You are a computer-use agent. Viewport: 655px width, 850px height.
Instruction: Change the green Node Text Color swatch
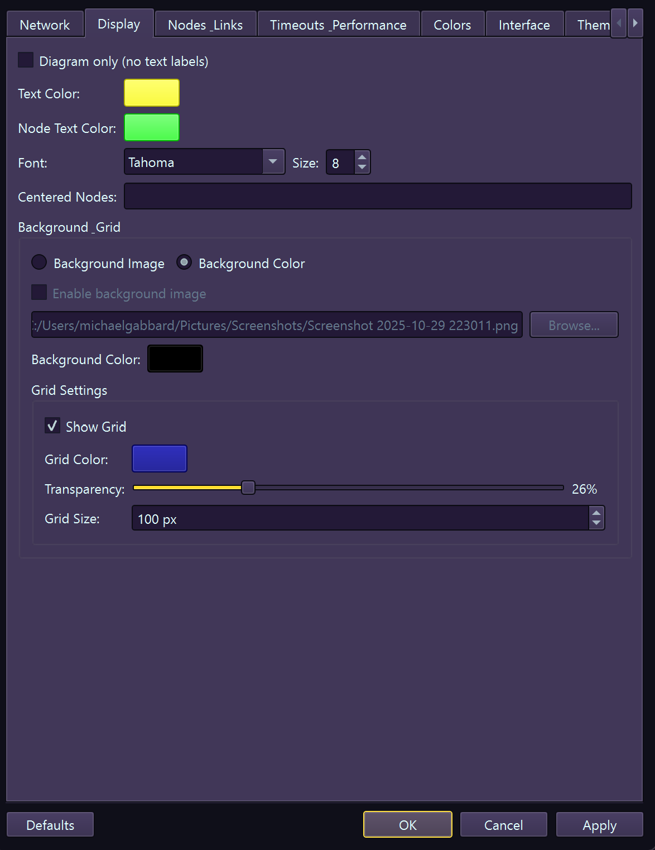[x=151, y=127]
